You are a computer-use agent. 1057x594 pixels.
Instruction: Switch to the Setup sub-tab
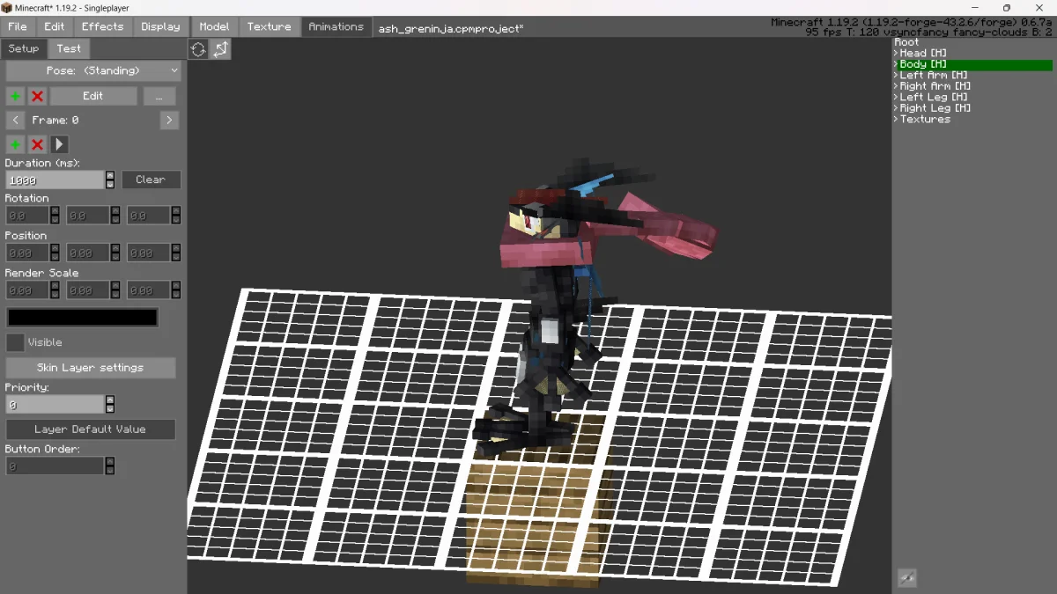[x=24, y=48]
